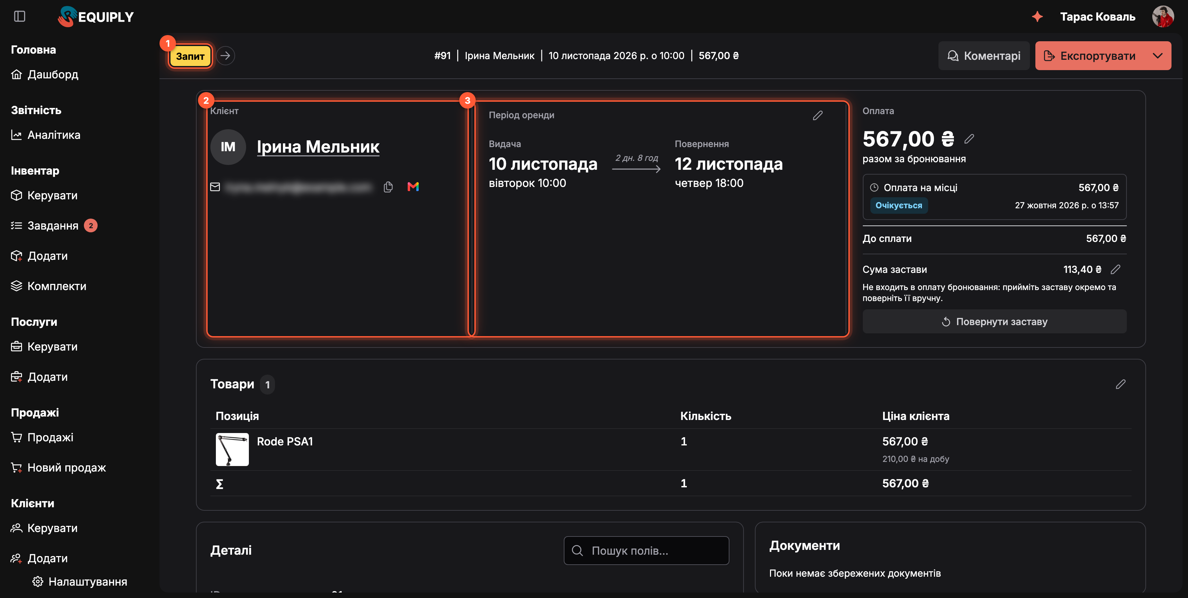Export booking via Експортувати button
This screenshot has width=1188, height=598.
coord(1090,56)
